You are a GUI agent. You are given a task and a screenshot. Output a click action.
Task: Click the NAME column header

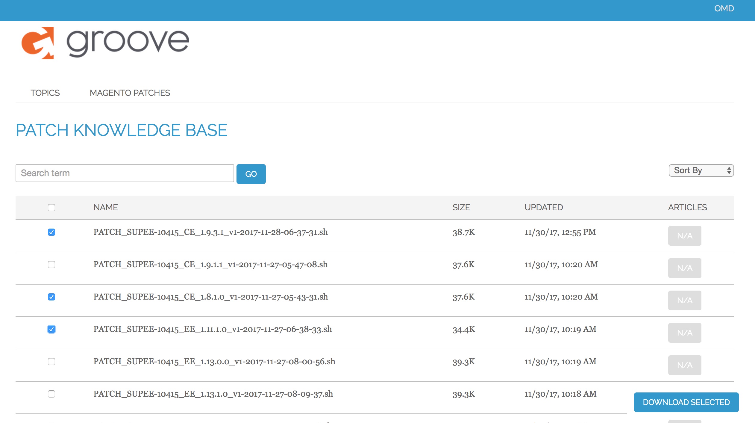106,207
